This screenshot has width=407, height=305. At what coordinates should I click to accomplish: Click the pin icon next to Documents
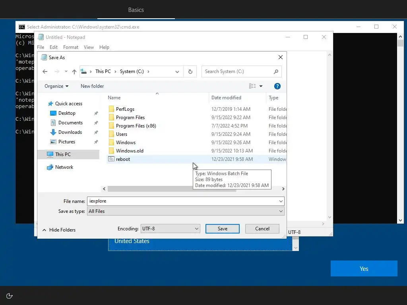tap(96, 123)
